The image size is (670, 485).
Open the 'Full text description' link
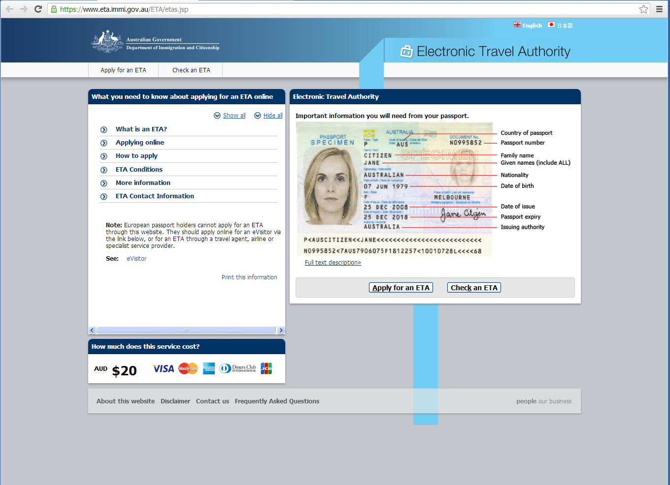(x=333, y=263)
